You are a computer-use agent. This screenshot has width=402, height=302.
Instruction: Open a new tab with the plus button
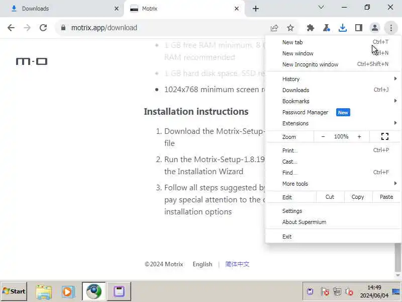coord(256,9)
